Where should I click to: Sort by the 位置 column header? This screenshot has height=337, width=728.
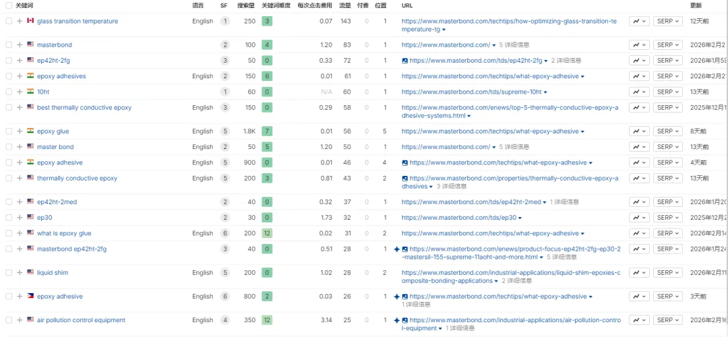coord(381,5)
